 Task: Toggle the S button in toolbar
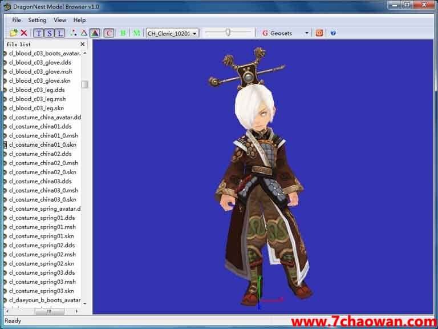click(50, 33)
